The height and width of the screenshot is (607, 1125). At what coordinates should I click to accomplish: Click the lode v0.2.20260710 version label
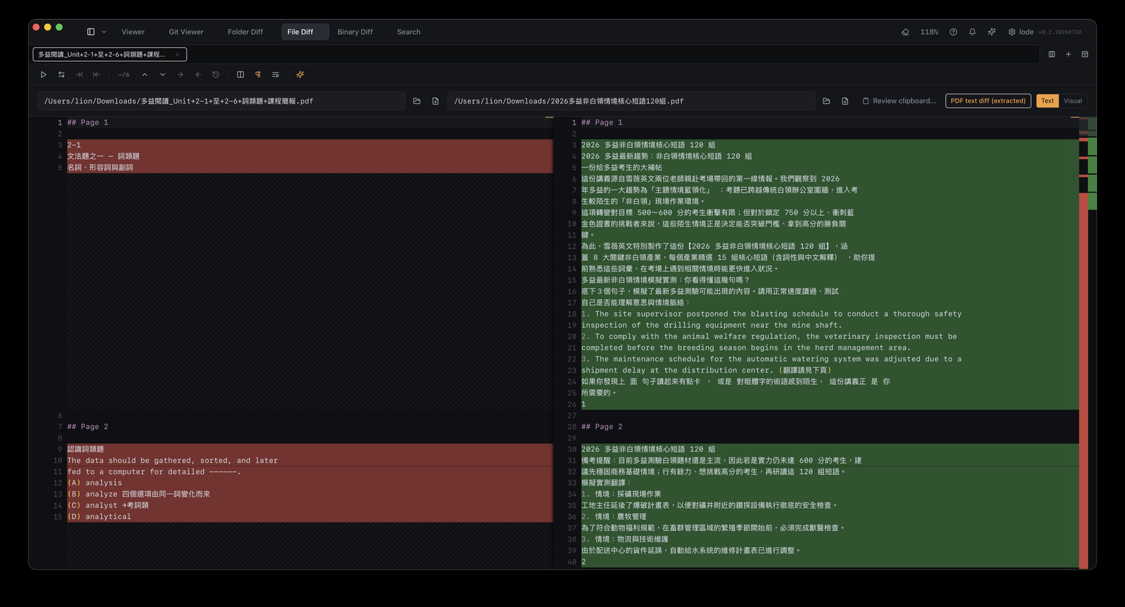1050,32
